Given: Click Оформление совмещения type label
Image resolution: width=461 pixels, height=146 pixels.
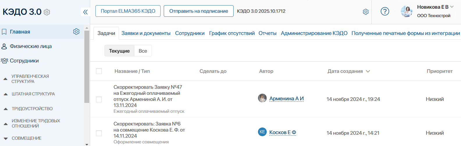Looking at the screenshot, I should [141, 142].
